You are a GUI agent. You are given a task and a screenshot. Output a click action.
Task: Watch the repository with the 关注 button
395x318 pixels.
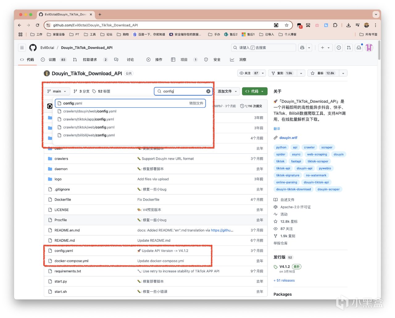[x=248, y=73]
